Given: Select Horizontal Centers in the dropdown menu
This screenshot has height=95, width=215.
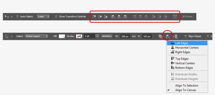Looking at the screenshot, I should (187, 48).
